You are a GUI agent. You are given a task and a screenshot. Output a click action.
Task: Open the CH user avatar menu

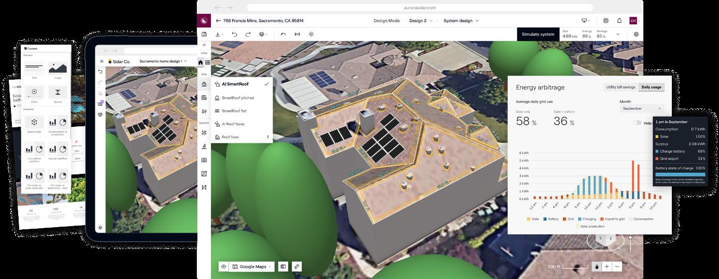click(x=635, y=21)
